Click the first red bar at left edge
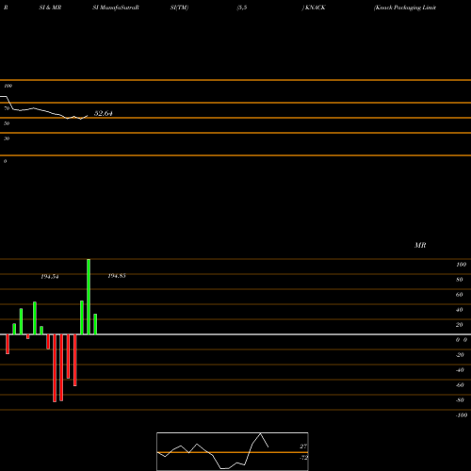Screen dimensions: 471x471 [x=8, y=344]
